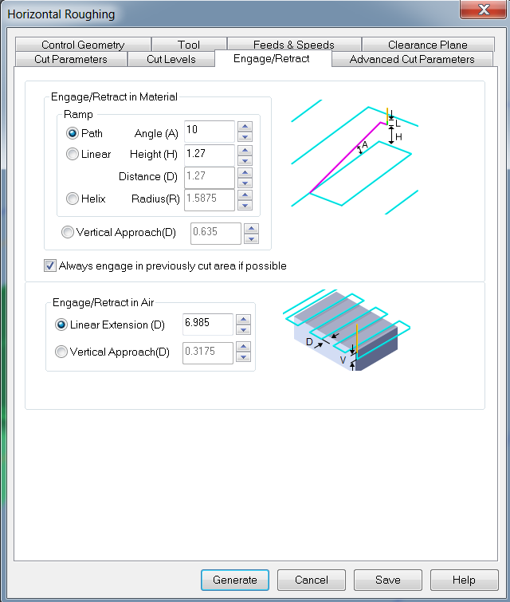Open the Advanced Cut Parameters tab

pos(412,59)
